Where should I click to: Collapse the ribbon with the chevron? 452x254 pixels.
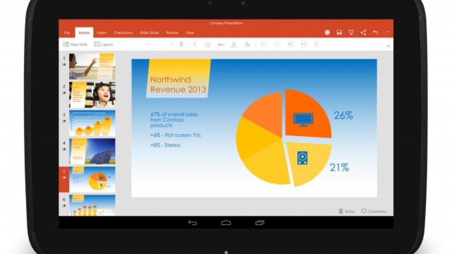click(x=388, y=46)
